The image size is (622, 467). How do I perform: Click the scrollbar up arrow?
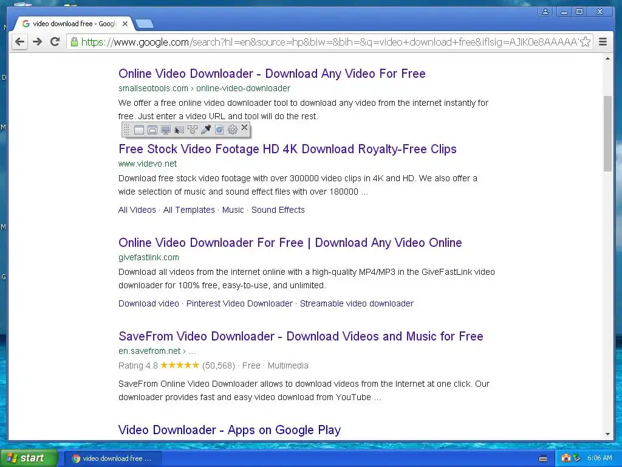coord(607,59)
